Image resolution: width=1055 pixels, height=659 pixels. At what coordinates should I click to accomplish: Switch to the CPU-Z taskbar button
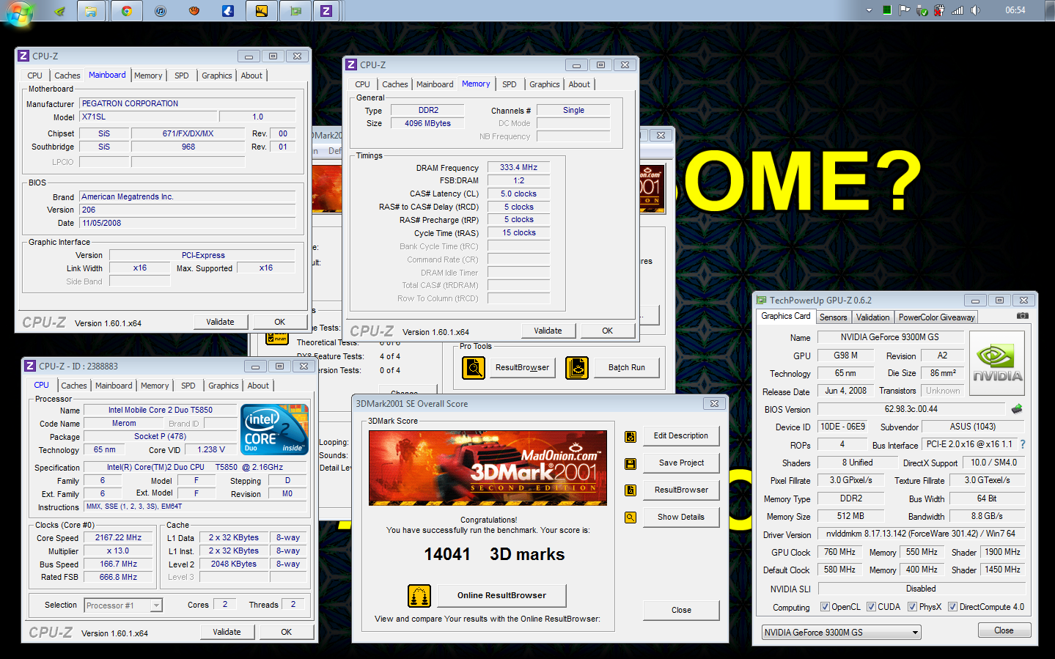pyautogui.click(x=326, y=11)
